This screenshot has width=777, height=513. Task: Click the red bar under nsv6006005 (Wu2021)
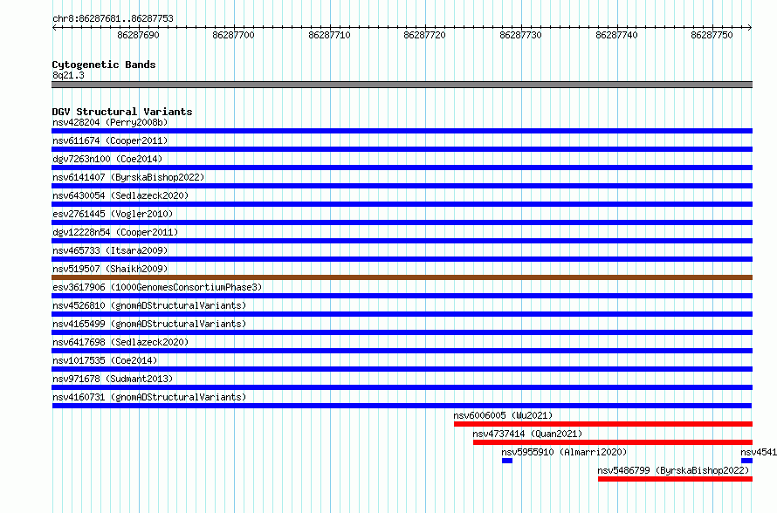tap(603, 424)
